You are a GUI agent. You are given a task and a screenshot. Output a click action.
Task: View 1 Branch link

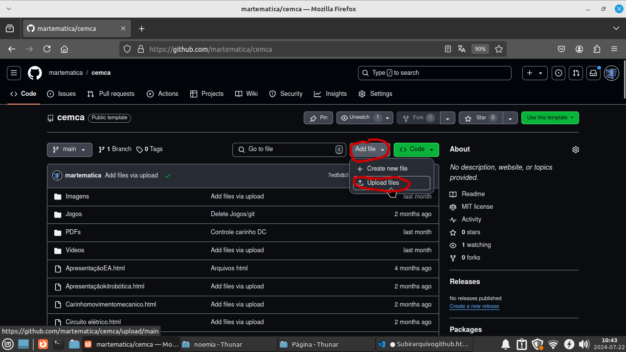click(115, 149)
